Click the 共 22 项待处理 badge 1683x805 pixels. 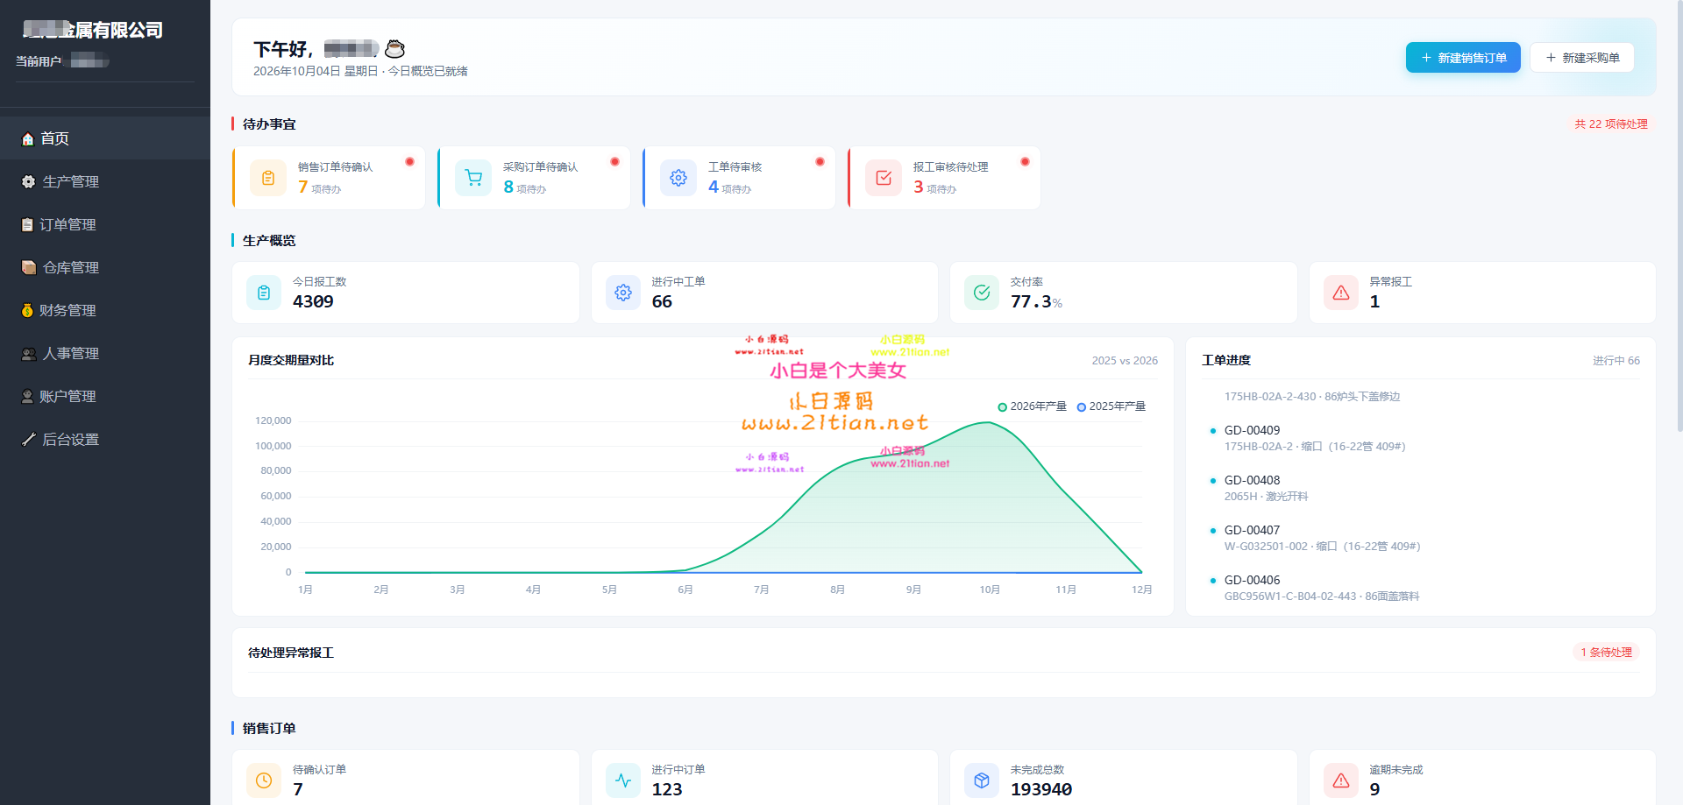coord(1611,124)
